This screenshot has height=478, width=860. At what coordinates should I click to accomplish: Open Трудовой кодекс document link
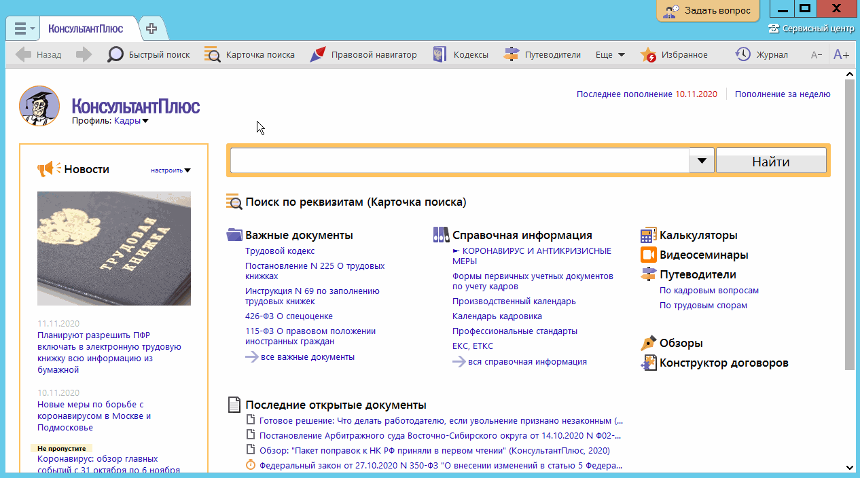[x=280, y=251]
